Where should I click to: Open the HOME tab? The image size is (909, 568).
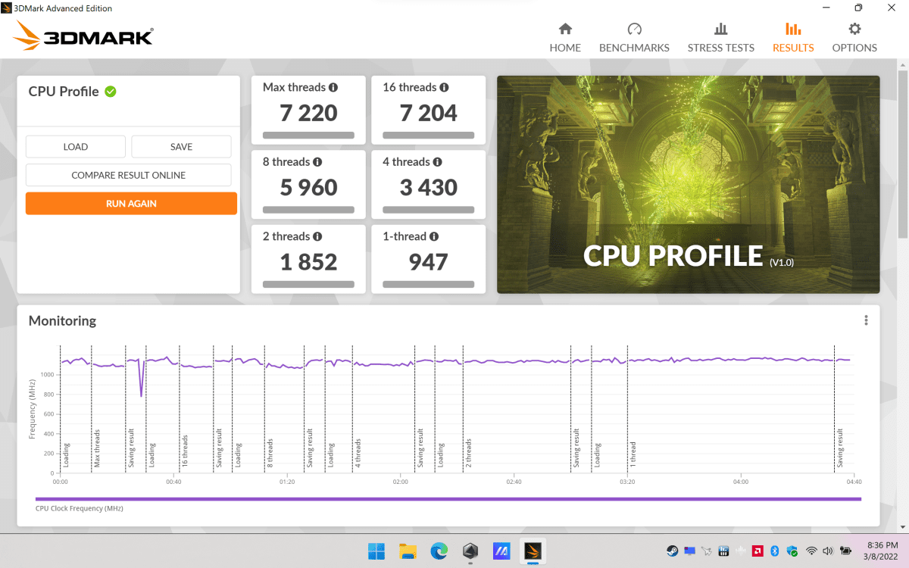click(x=565, y=38)
